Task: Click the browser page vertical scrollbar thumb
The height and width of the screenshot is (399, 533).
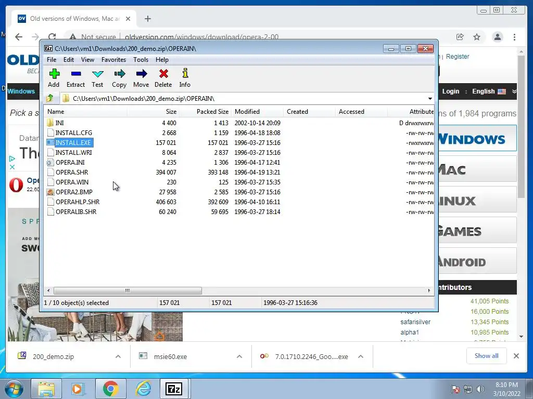Action: coord(521,127)
